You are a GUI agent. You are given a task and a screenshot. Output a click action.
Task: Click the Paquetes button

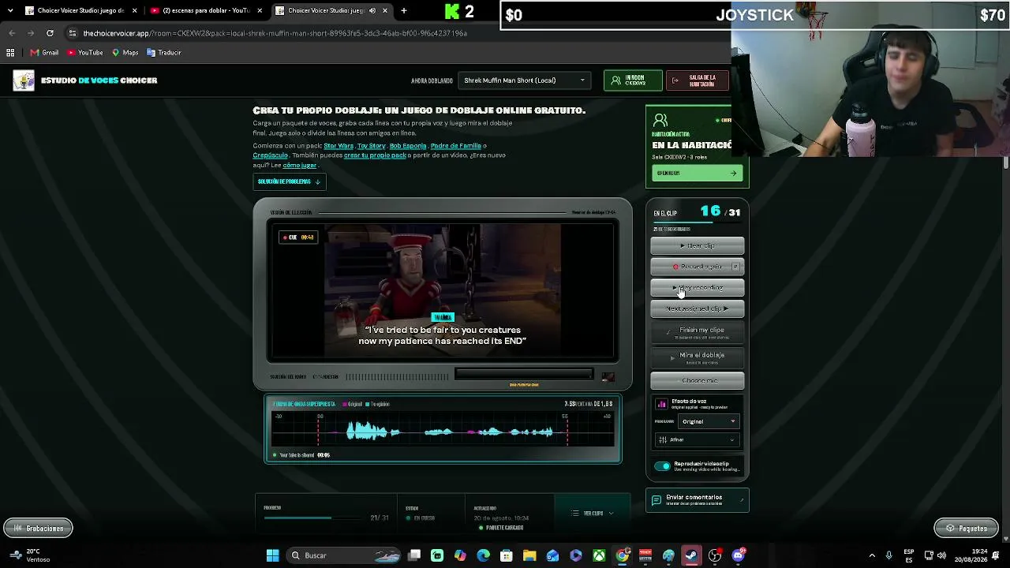click(967, 529)
